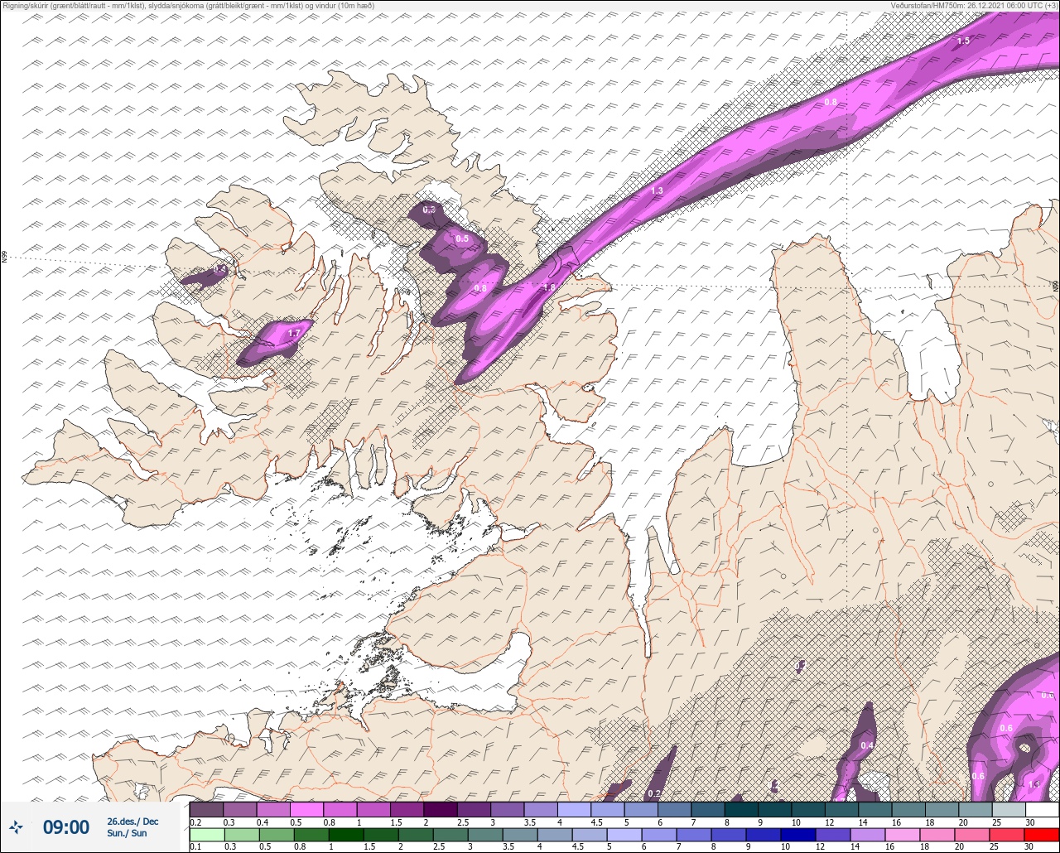
Task: Select the 0.5 green rain legend swatch
Action: pyautogui.click(x=277, y=835)
